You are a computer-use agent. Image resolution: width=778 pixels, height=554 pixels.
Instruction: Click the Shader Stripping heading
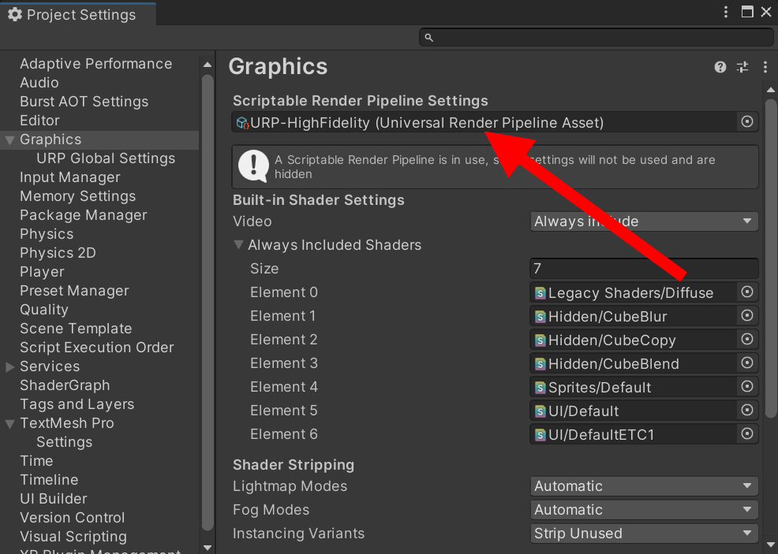tap(294, 465)
